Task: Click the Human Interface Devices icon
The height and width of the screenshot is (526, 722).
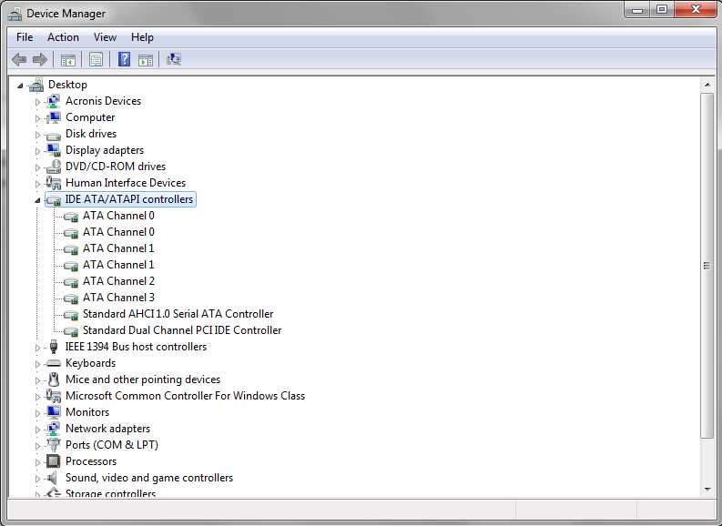Action: [x=54, y=183]
